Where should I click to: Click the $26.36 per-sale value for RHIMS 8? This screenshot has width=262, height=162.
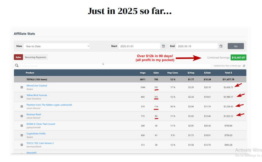point(207,126)
